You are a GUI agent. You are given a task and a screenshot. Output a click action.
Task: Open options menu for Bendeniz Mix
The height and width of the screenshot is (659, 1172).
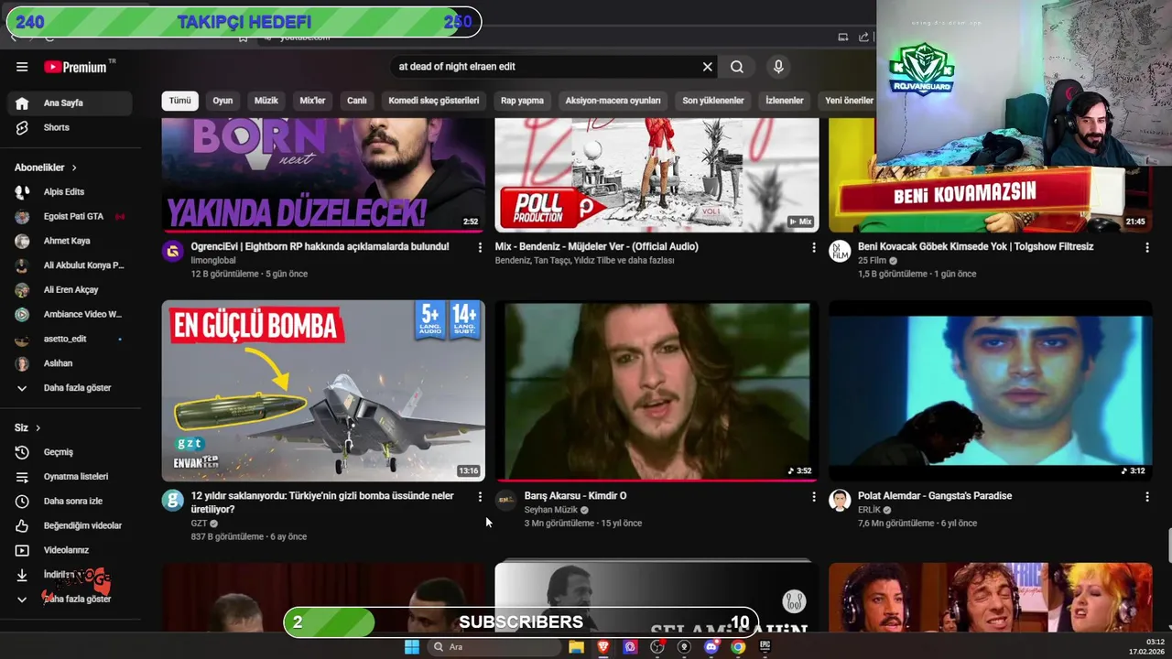coord(813,247)
